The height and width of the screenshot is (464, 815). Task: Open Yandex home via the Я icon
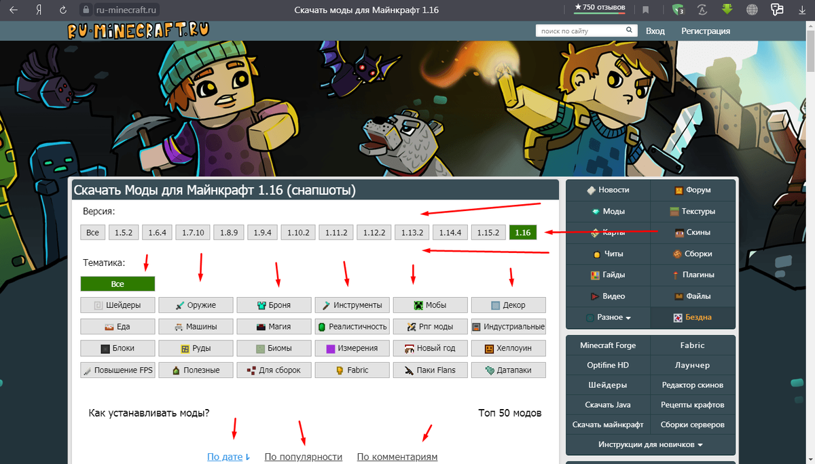(x=38, y=10)
